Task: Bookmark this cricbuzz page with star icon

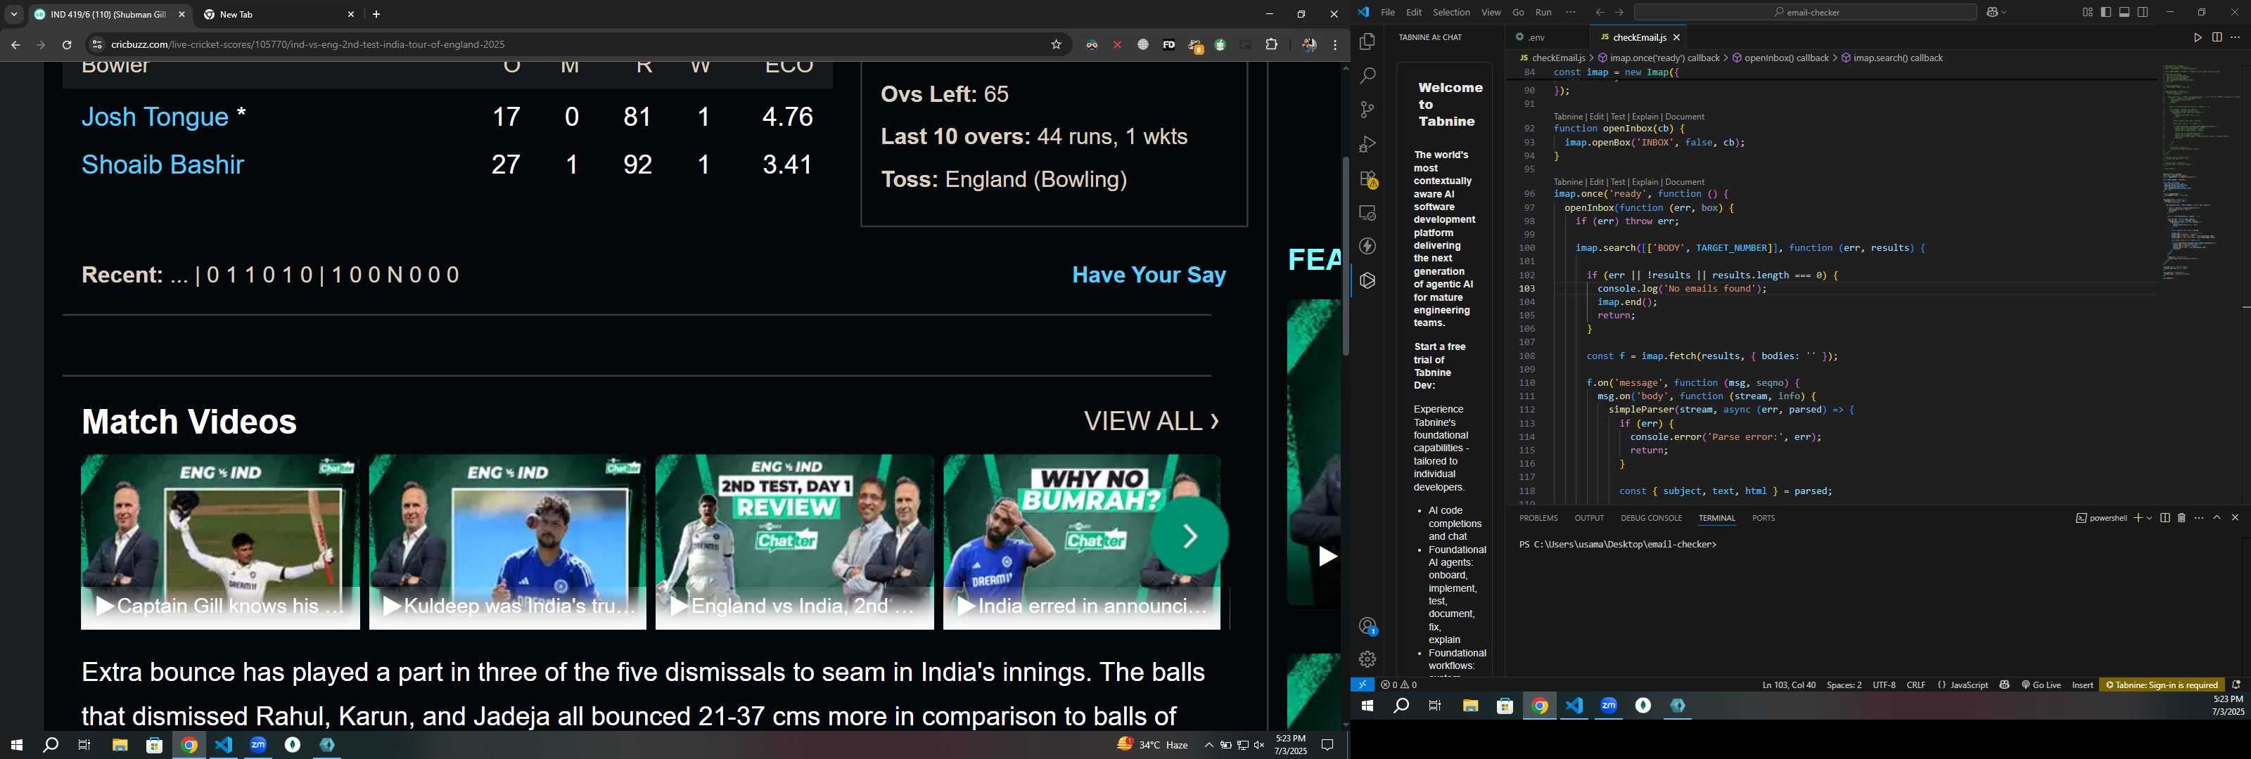Action: (1056, 44)
